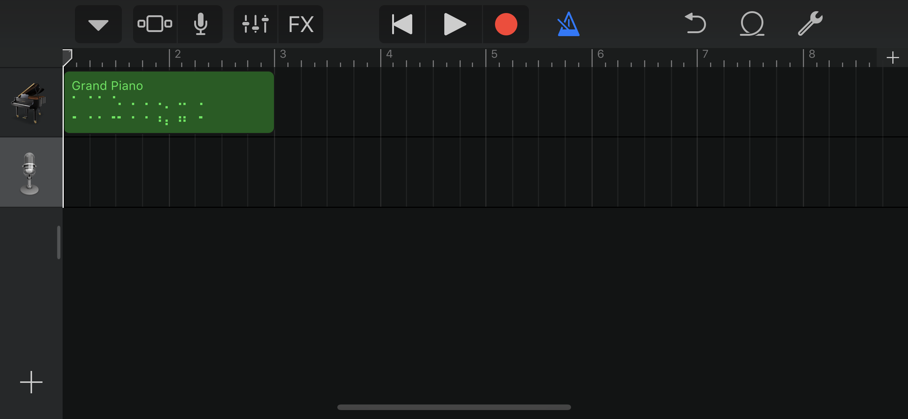This screenshot has height=419, width=908.
Task: Add a new track with plus button
Action: [31, 382]
